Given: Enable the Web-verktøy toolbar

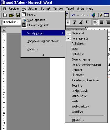Looking at the screenshot, I should [x=86, y=107].
